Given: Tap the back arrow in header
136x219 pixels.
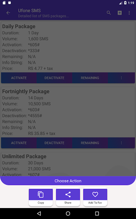Looking at the screenshot, I should point(8,13).
